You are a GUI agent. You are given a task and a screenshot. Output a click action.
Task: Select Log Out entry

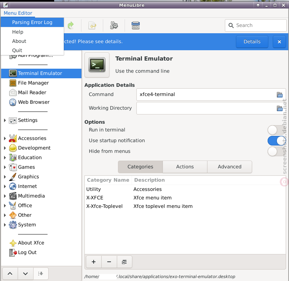pyautogui.click(x=41, y=253)
